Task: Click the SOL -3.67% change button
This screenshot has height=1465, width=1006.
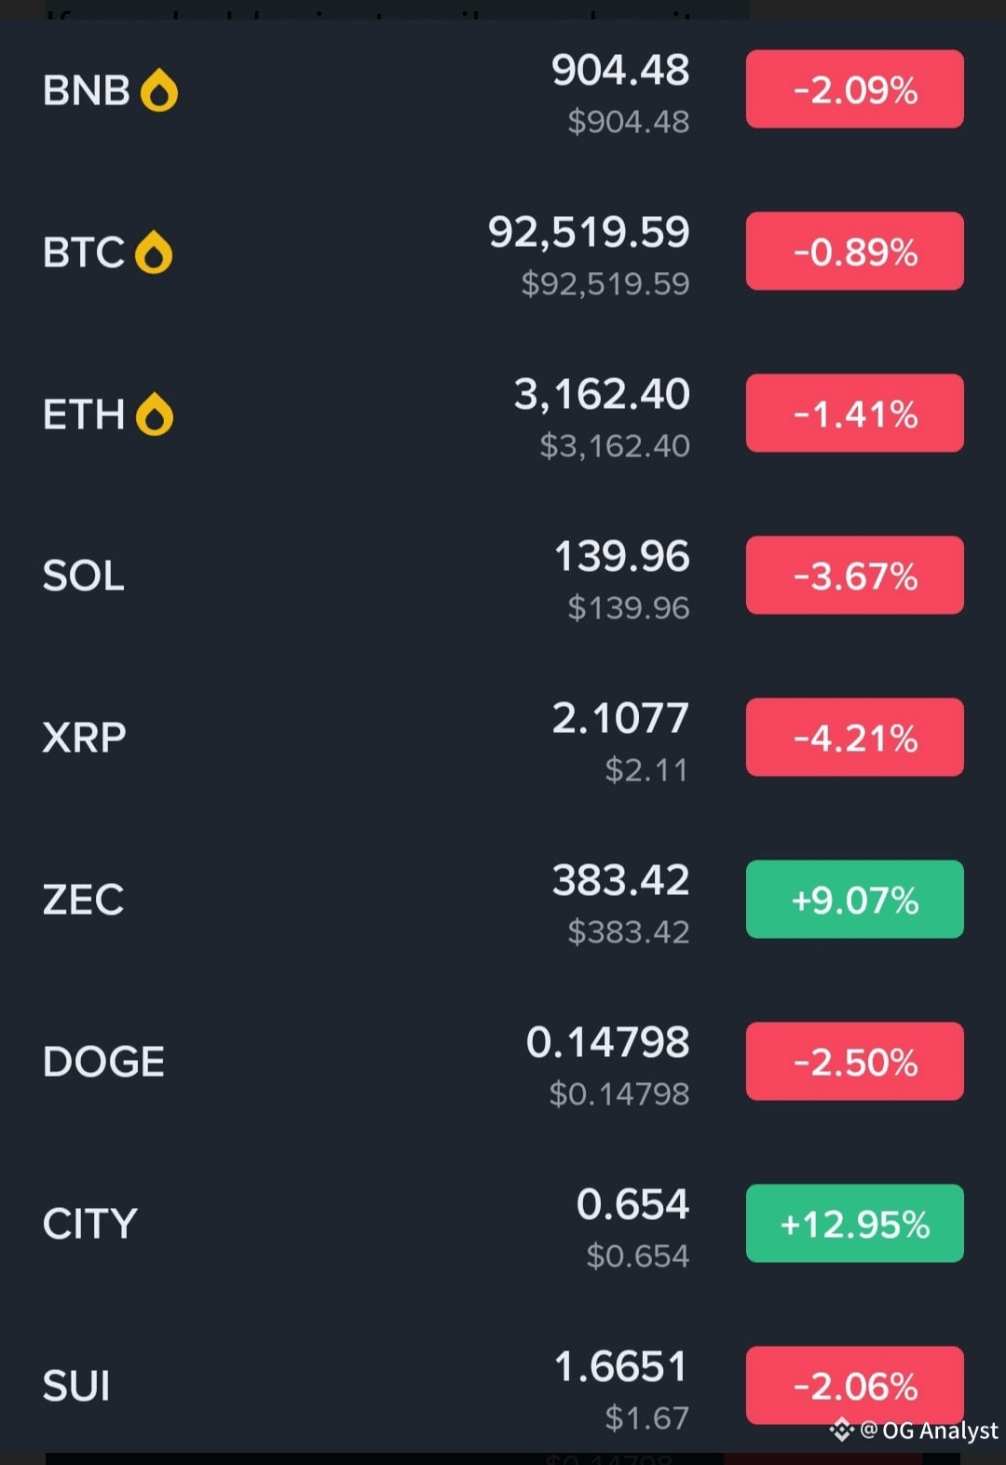Action: pyautogui.click(x=854, y=576)
